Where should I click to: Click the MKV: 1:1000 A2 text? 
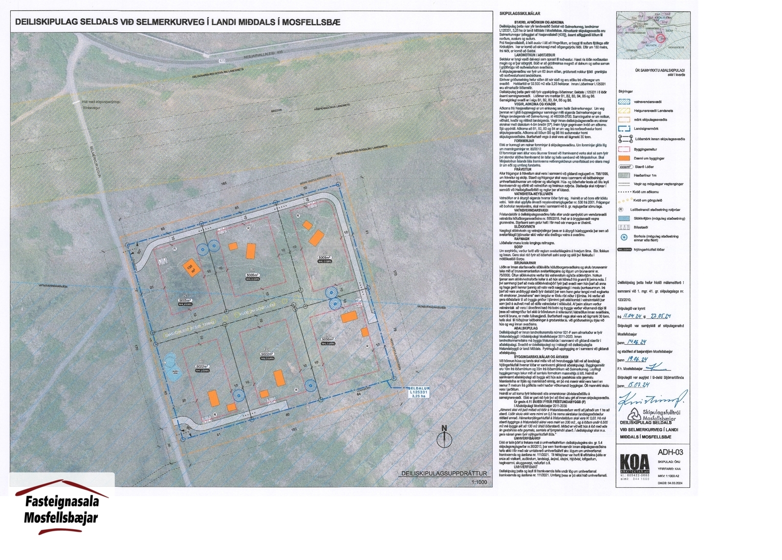(x=669, y=476)
